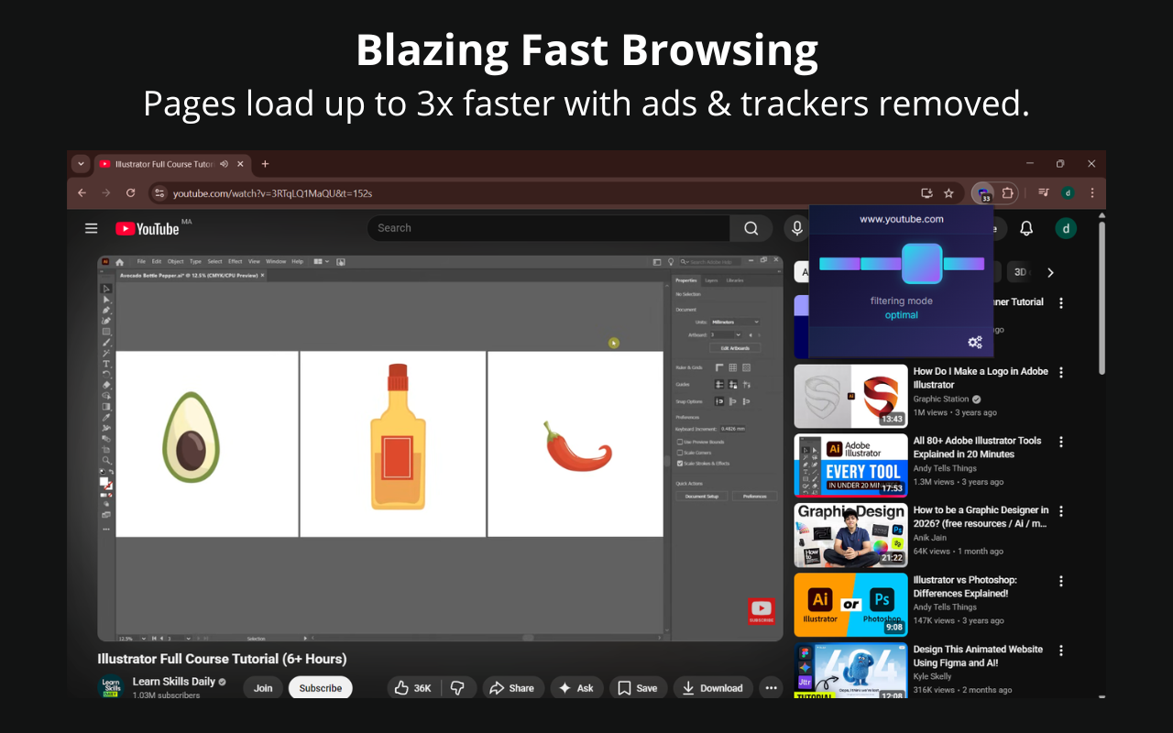Dislike the video with thumbs down
This screenshot has width=1173, height=733.
458,688
